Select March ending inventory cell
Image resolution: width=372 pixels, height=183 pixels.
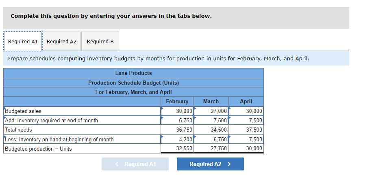point(211,120)
